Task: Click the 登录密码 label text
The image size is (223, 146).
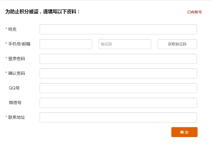Action: tap(17, 59)
